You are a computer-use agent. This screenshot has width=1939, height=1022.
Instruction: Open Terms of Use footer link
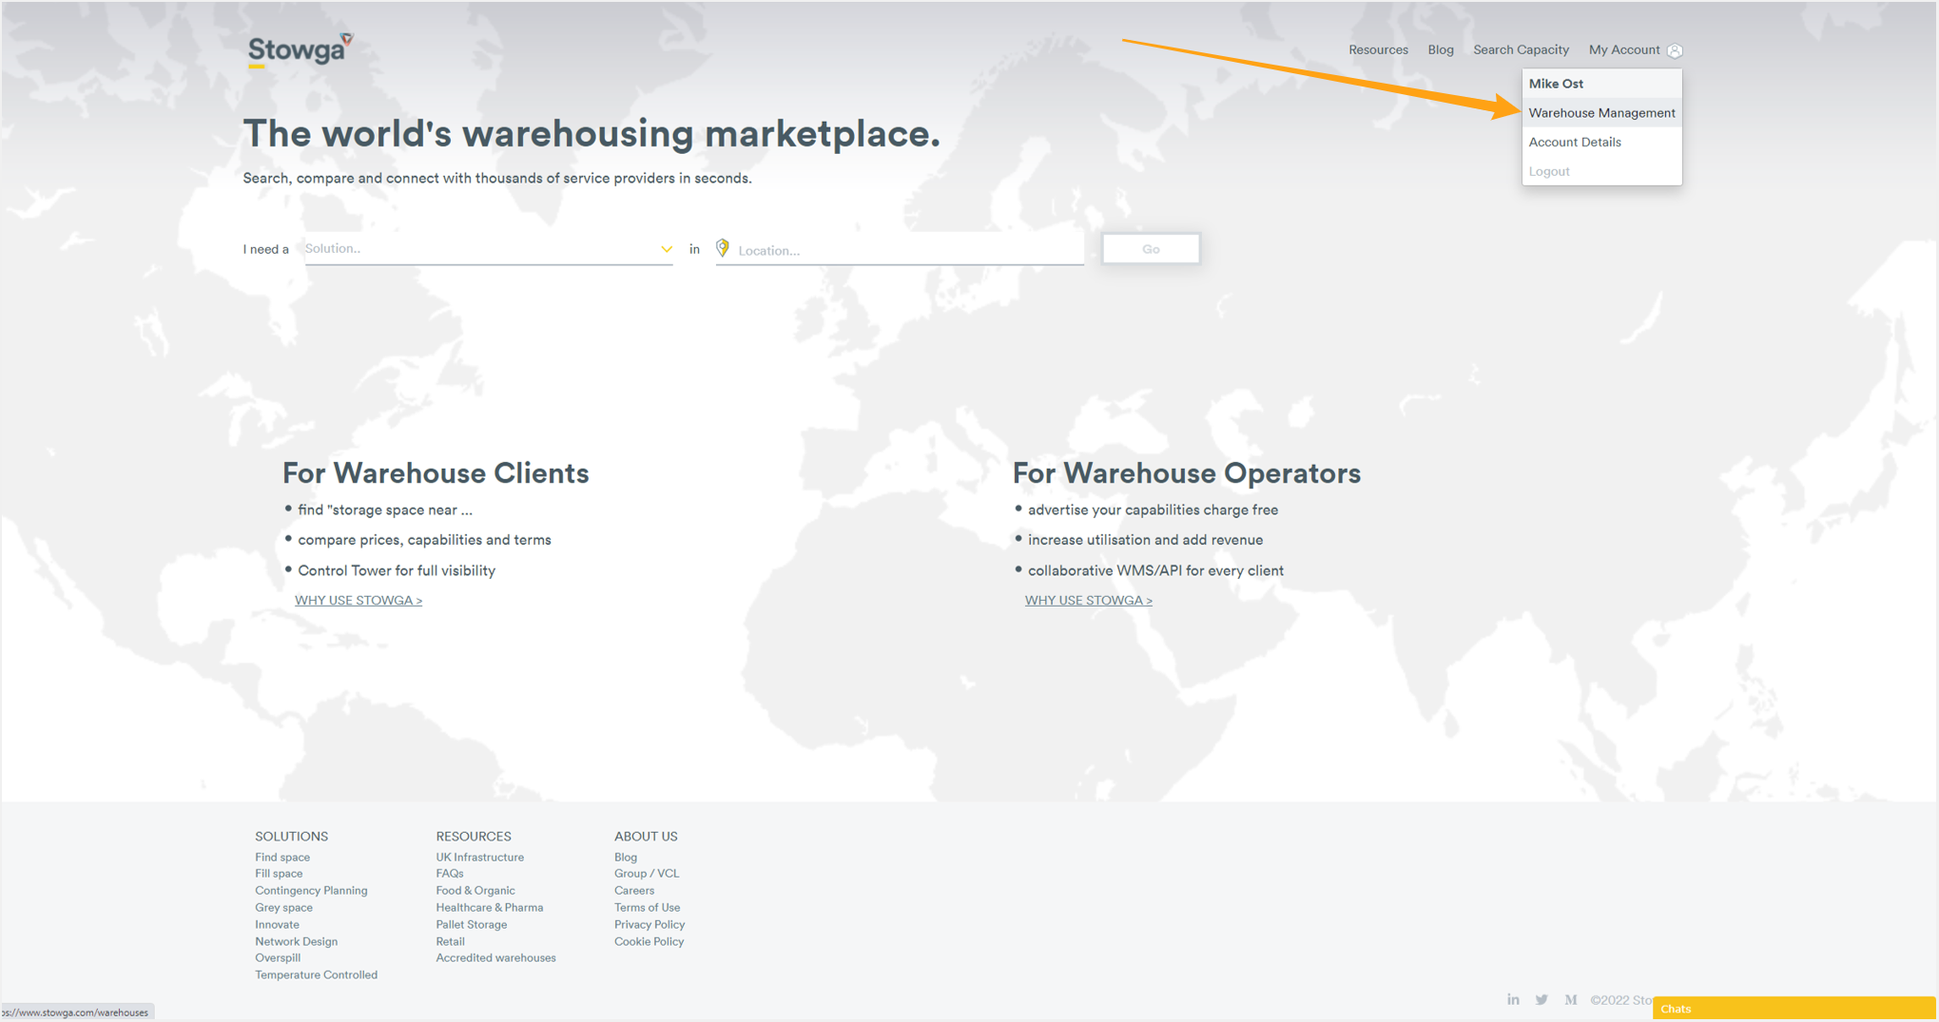(647, 908)
